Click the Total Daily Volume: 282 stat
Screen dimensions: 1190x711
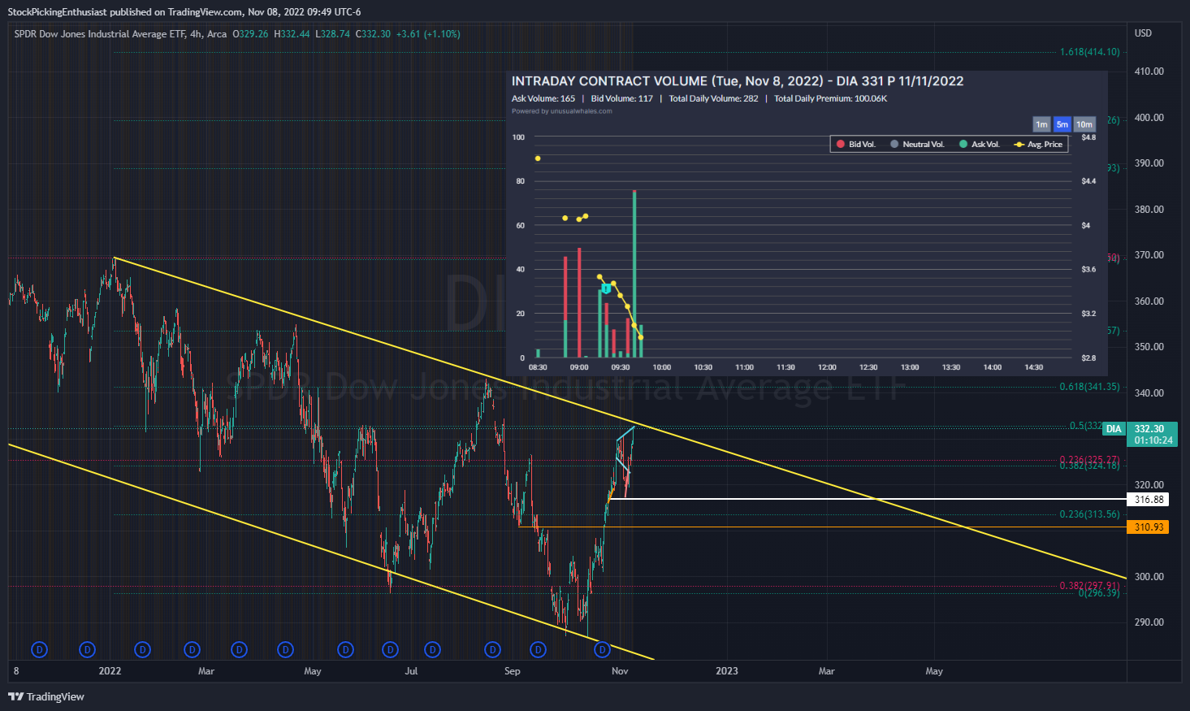713,98
